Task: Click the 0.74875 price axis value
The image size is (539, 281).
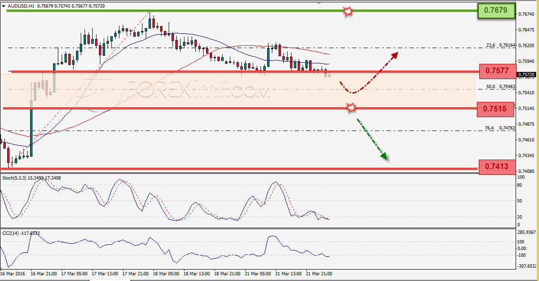Action: 526,124
